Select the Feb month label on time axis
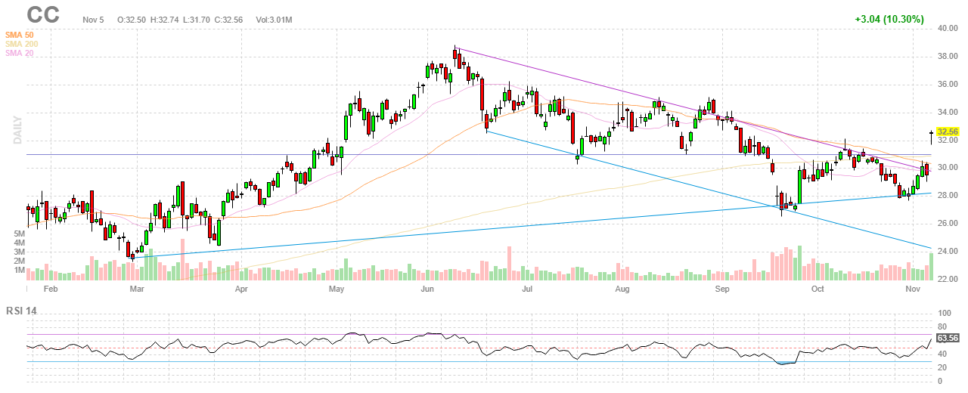The image size is (968, 393). 51,289
